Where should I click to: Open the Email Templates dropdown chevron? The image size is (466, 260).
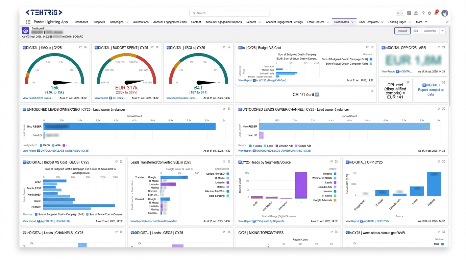tap(382, 22)
